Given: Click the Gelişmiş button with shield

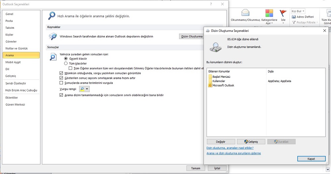Looking at the screenshot, I should point(251,142).
